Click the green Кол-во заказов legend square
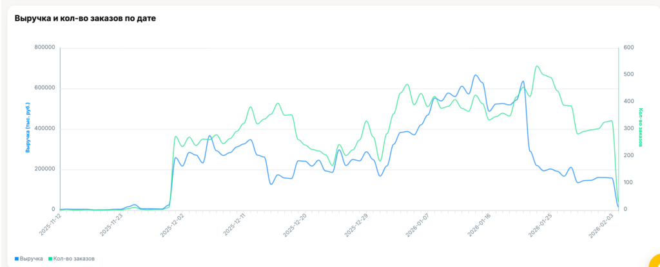Screen dimensions: 660x267 click(50, 259)
